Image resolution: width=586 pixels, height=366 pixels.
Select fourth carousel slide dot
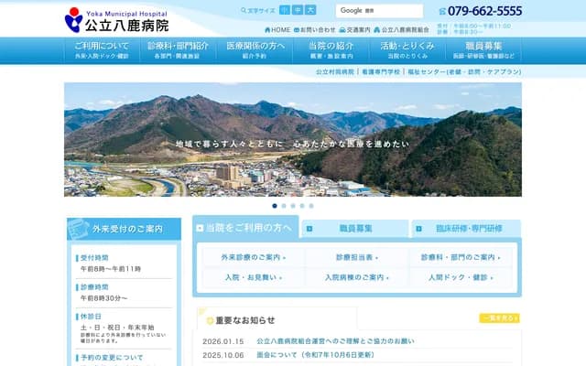pyautogui.click(x=302, y=206)
